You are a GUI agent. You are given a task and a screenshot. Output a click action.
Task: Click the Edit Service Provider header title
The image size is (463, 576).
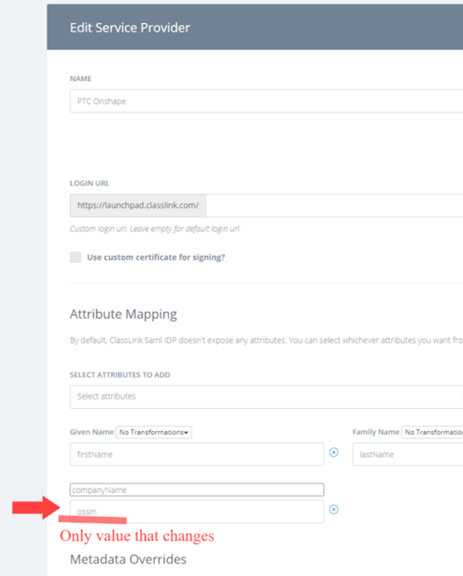[x=130, y=28]
